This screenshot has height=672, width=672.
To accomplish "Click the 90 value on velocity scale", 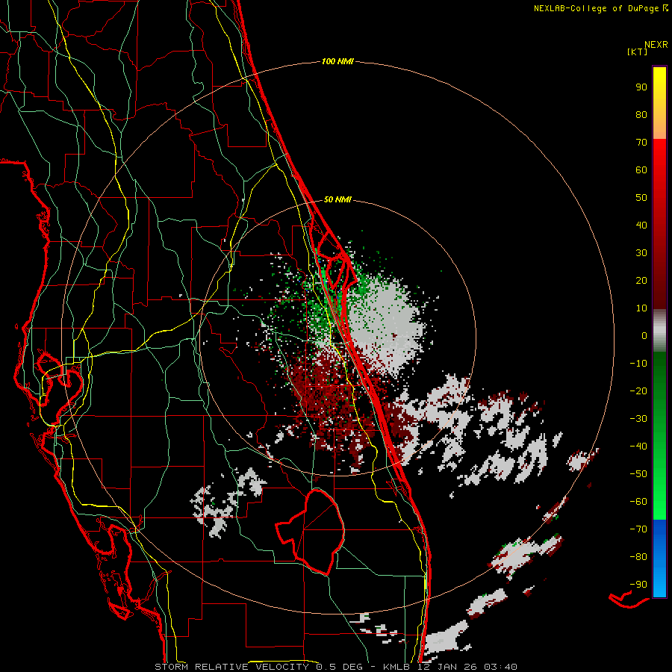I will 641,87.
